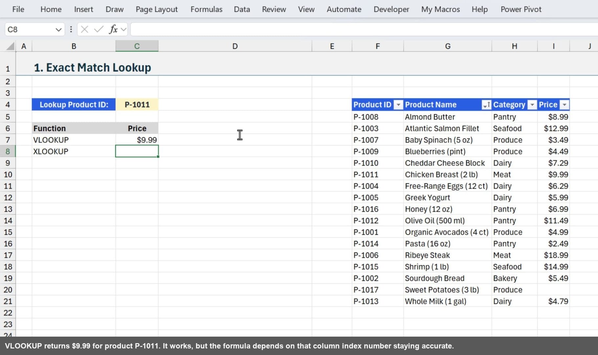Open the Data ribbon tab
Viewport: 598px width, 355px height.
(241, 9)
